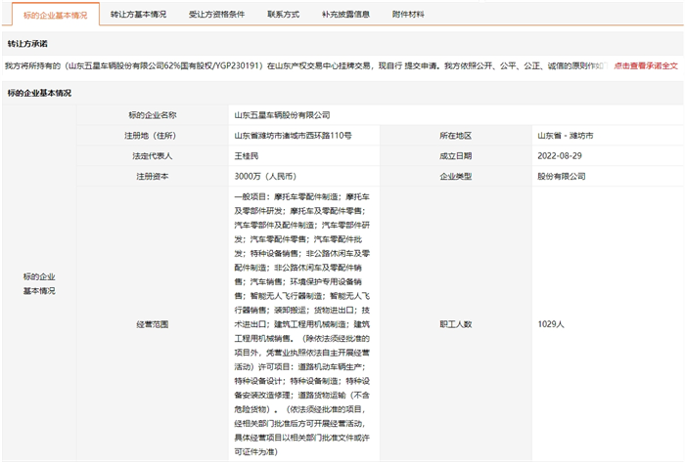Image resolution: width=685 pixels, height=462 pixels.
Task: Select the 转让方承诺 section heading
Action: tap(27, 44)
